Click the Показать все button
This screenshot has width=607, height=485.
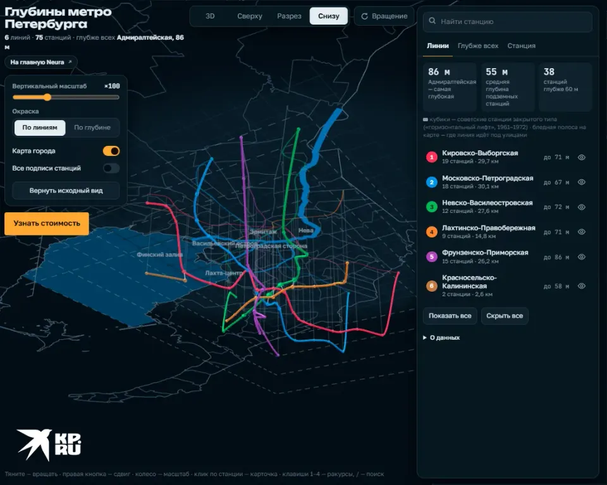pos(450,316)
